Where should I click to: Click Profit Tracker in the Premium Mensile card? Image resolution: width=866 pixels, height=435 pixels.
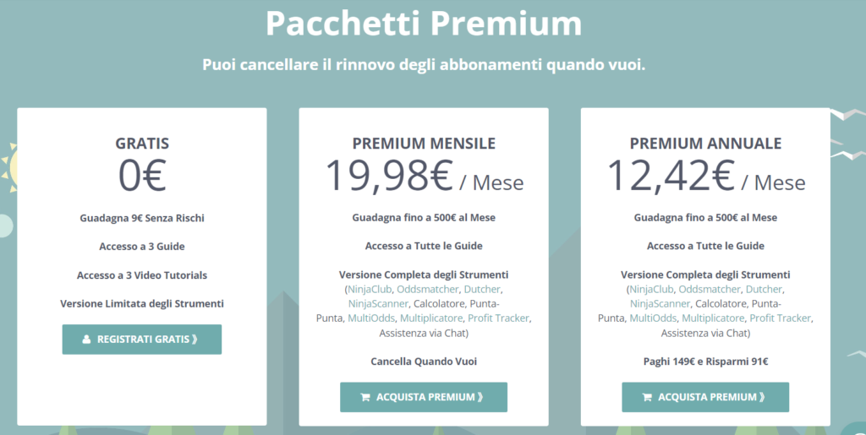tap(498, 318)
